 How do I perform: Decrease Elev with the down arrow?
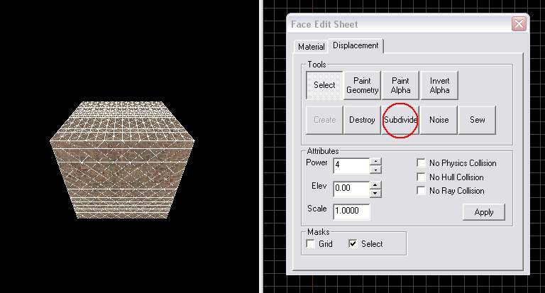(375, 193)
